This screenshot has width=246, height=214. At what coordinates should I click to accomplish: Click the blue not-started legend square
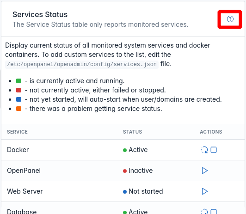pyautogui.click(x=18, y=99)
